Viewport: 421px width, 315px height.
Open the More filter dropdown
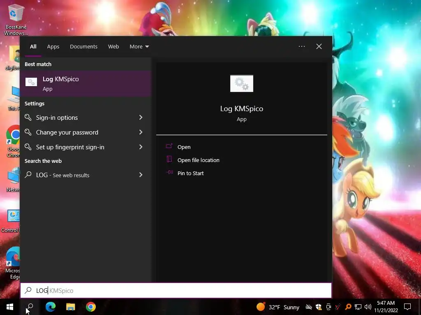139,47
